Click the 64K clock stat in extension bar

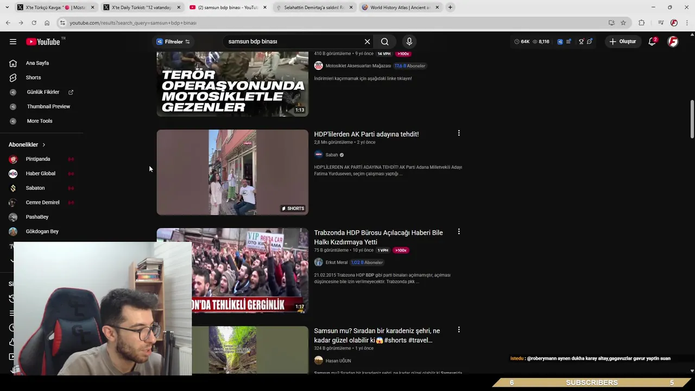(x=522, y=42)
